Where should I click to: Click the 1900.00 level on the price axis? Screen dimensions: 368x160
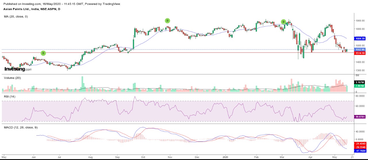coord(359,21)
